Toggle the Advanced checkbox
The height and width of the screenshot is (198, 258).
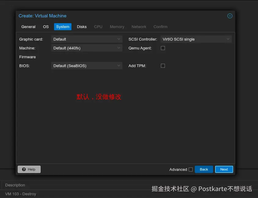coord(191,169)
